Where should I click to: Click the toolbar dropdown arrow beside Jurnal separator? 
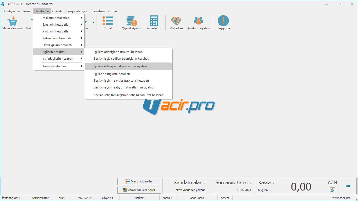93,23
